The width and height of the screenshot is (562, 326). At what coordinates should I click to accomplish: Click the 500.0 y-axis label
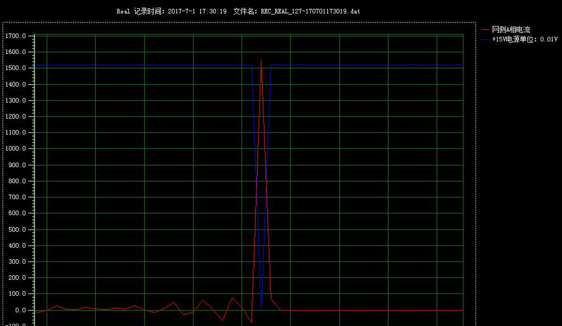tap(17, 230)
